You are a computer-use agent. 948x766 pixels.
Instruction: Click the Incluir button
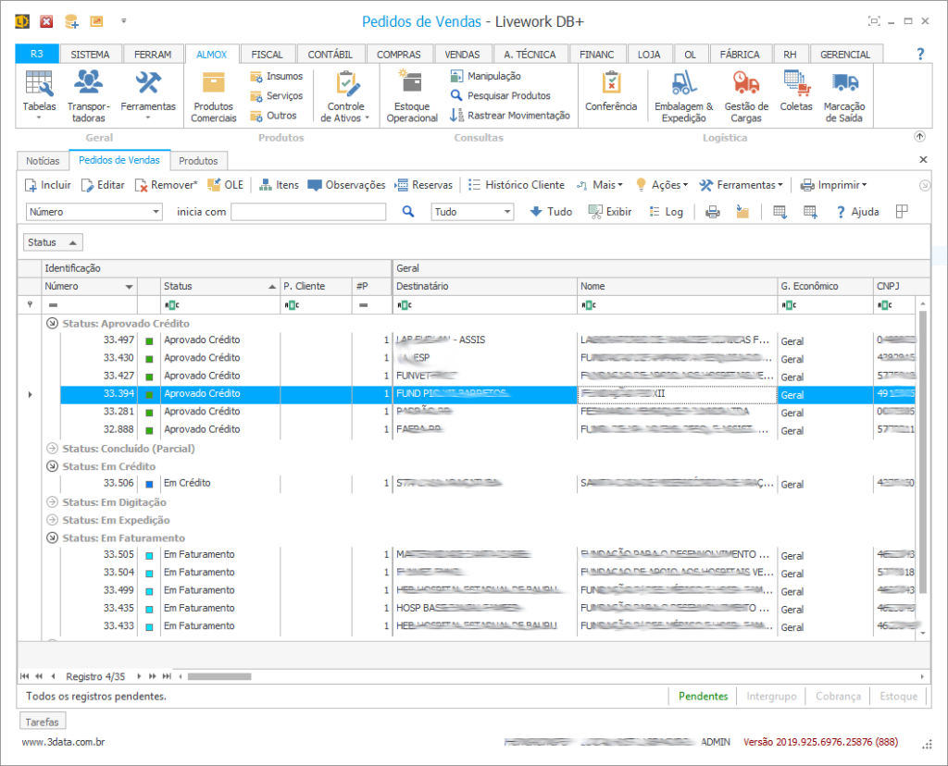pyautogui.click(x=48, y=185)
